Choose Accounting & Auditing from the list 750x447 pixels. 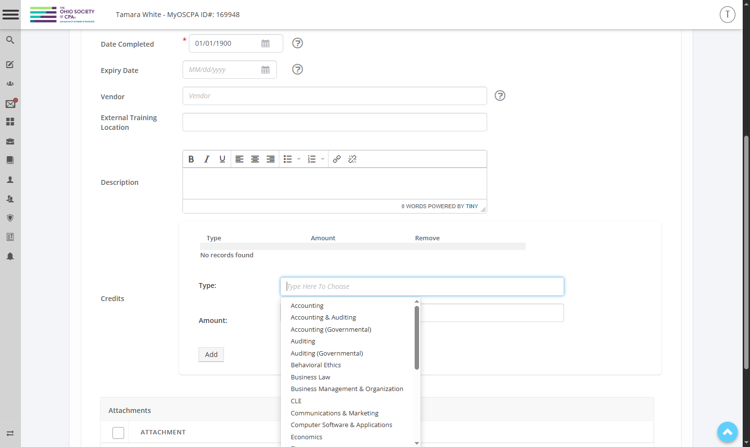coord(323,318)
